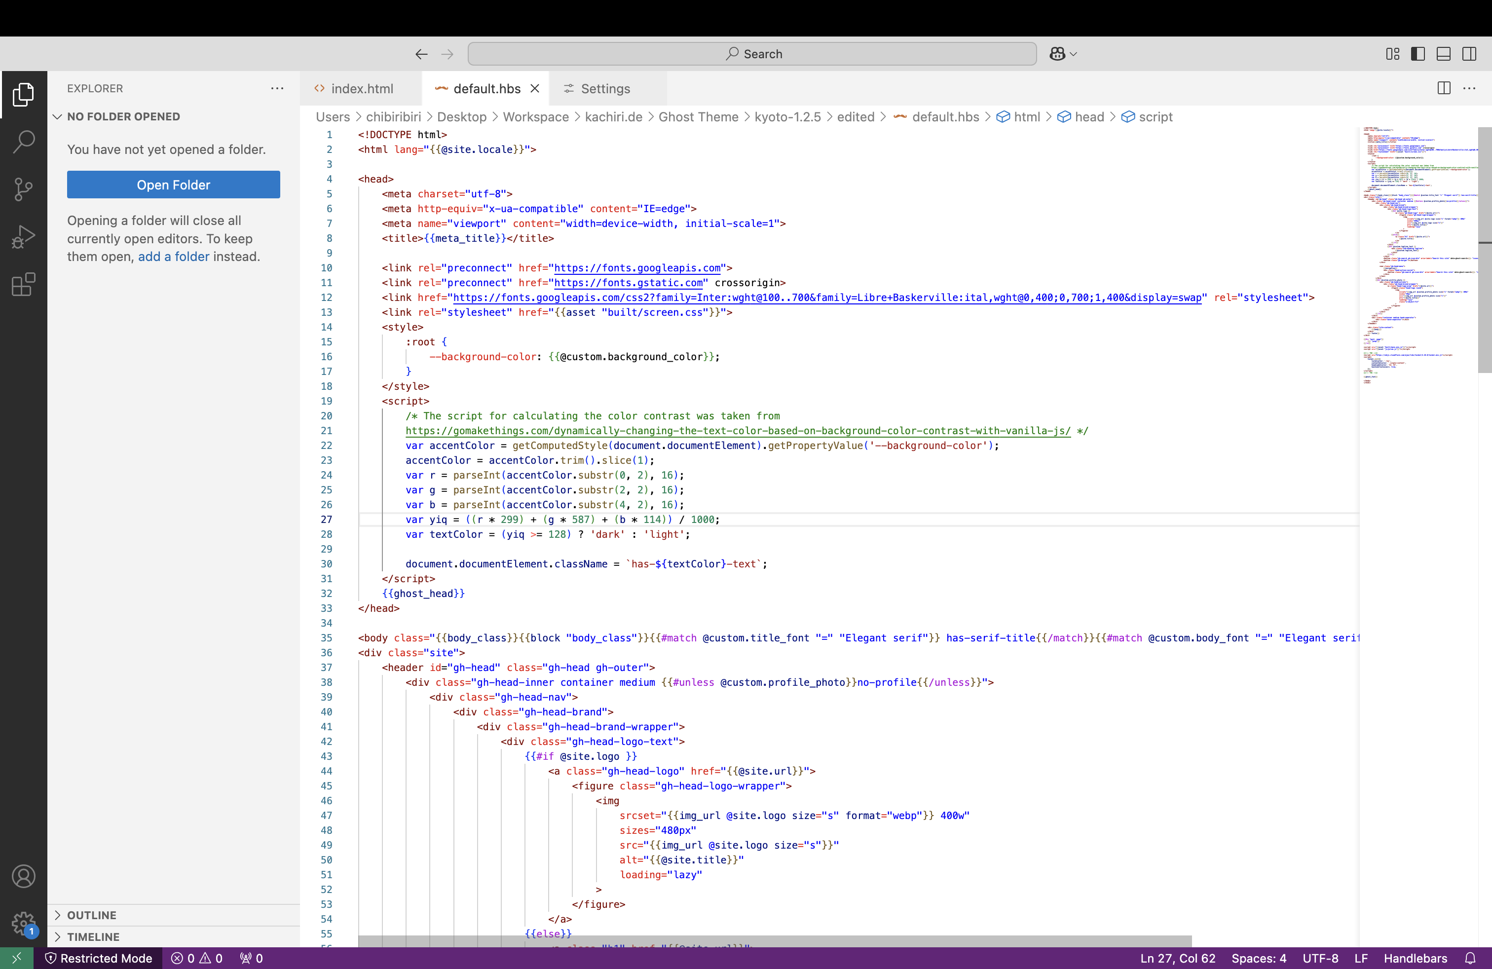
Task: Expand the TIMELINE section
Action: pyautogui.click(x=93, y=936)
